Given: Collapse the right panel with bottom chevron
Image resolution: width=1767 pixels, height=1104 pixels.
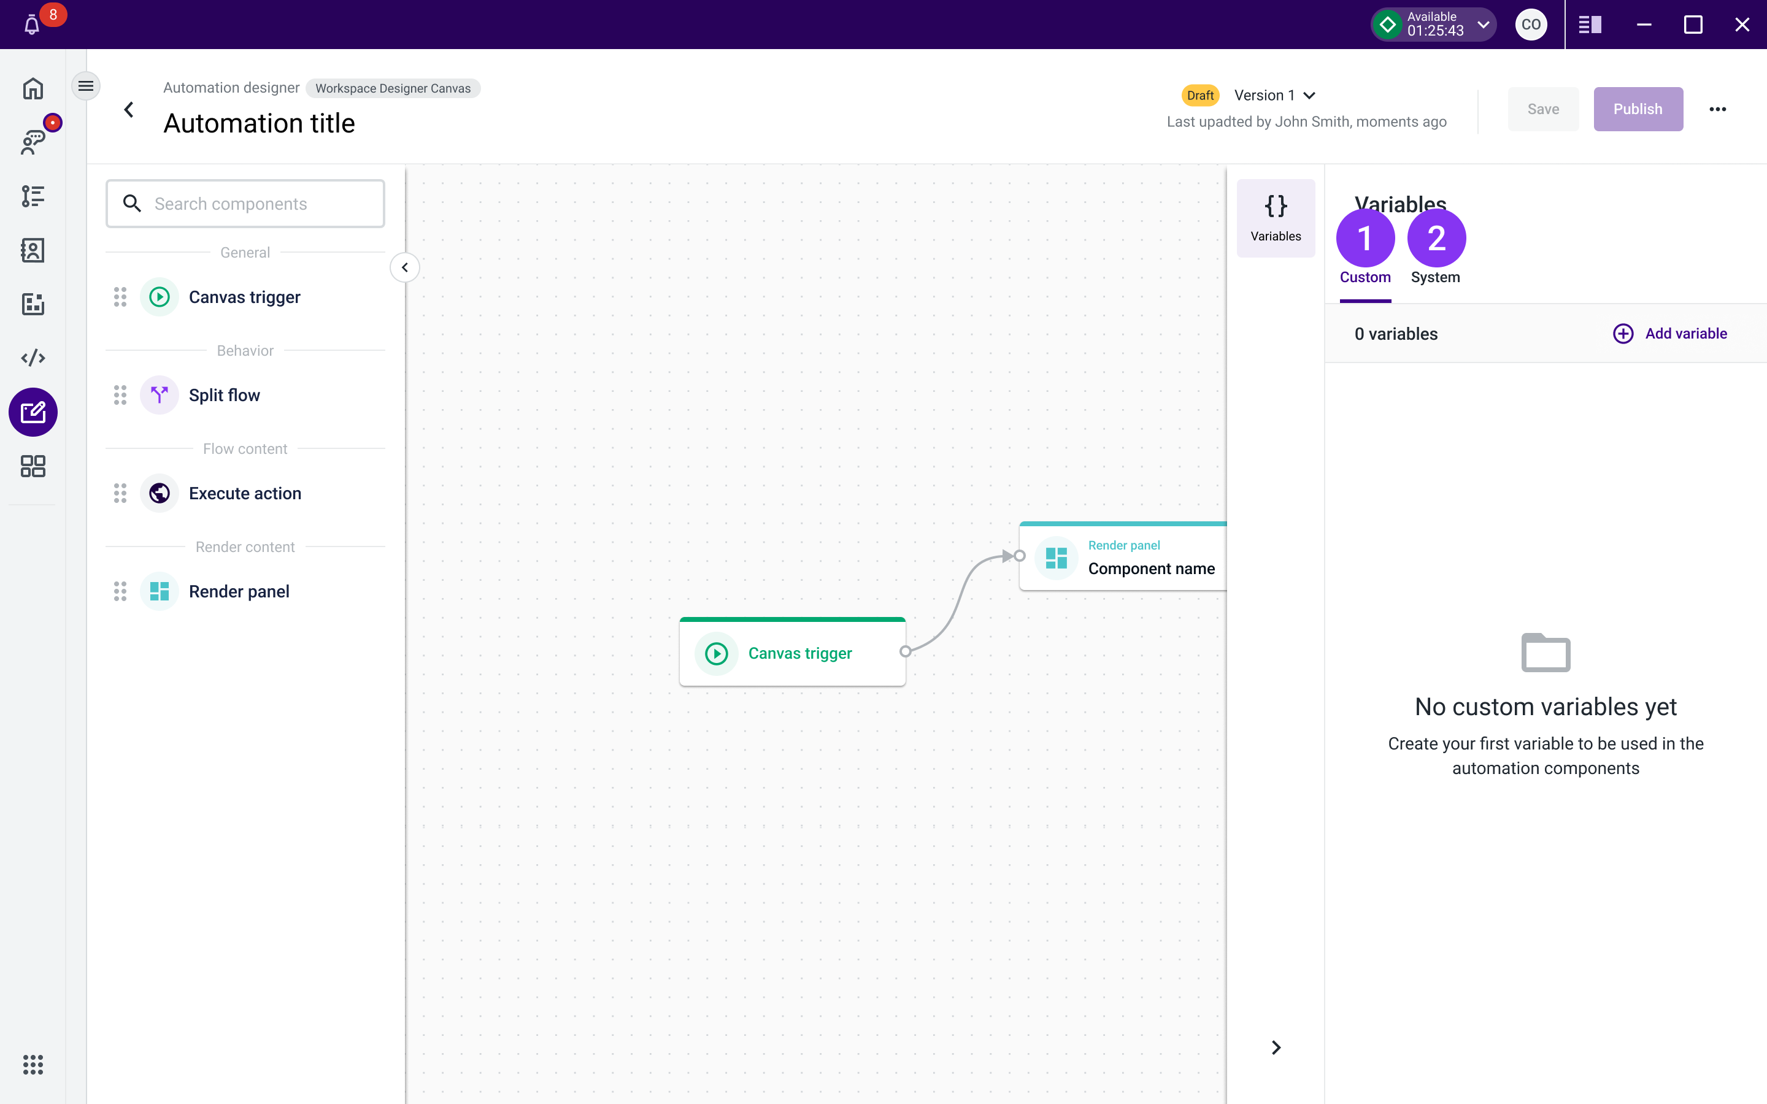Looking at the screenshot, I should (x=1276, y=1048).
